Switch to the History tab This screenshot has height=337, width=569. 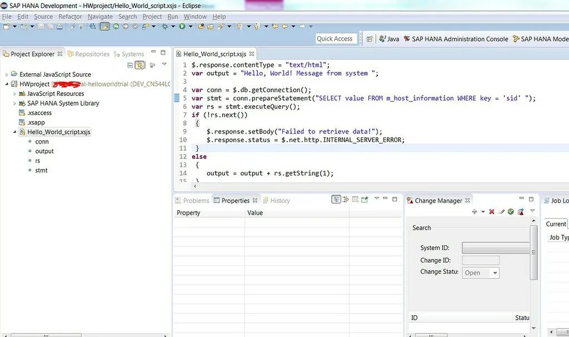[276, 200]
